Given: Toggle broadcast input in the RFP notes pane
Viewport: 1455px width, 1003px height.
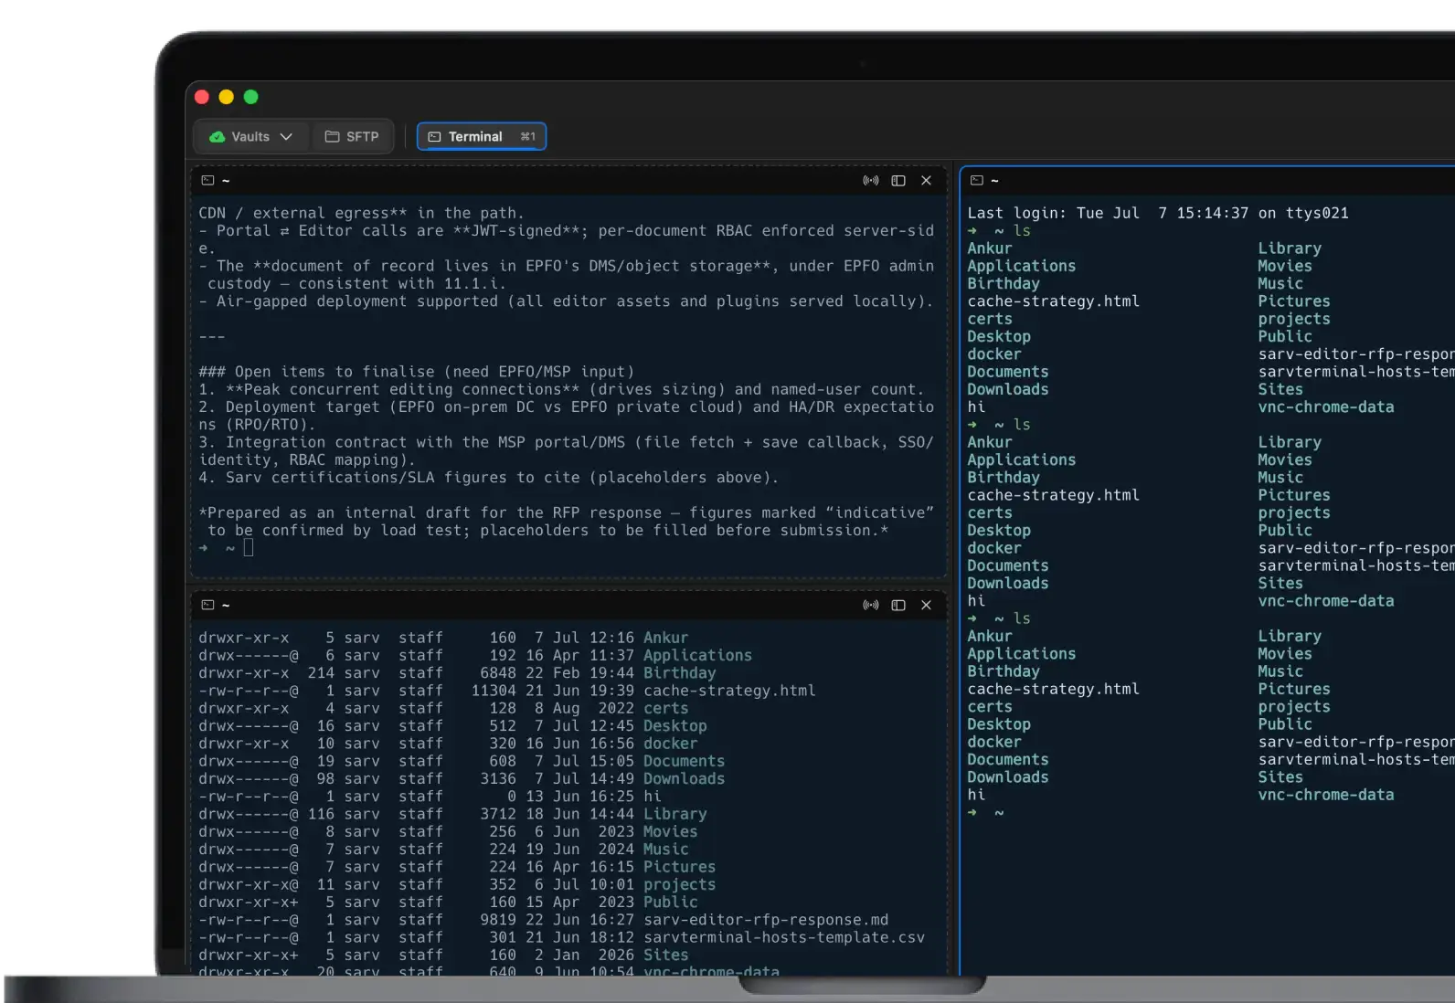Looking at the screenshot, I should [871, 181].
